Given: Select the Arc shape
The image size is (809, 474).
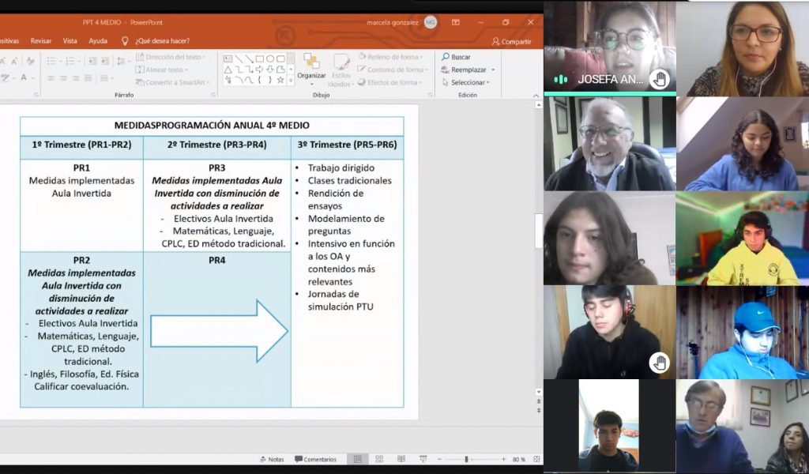Looking at the screenshot, I should pyautogui.click(x=239, y=80).
